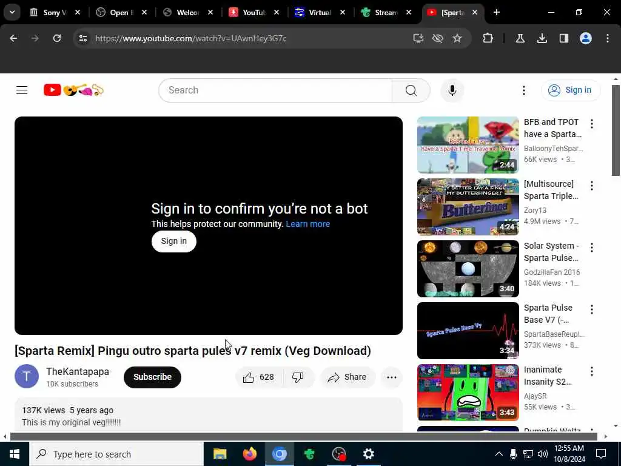
Task: Click the crossed-eye tracking protection icon
Action: [x=438, y=38]
